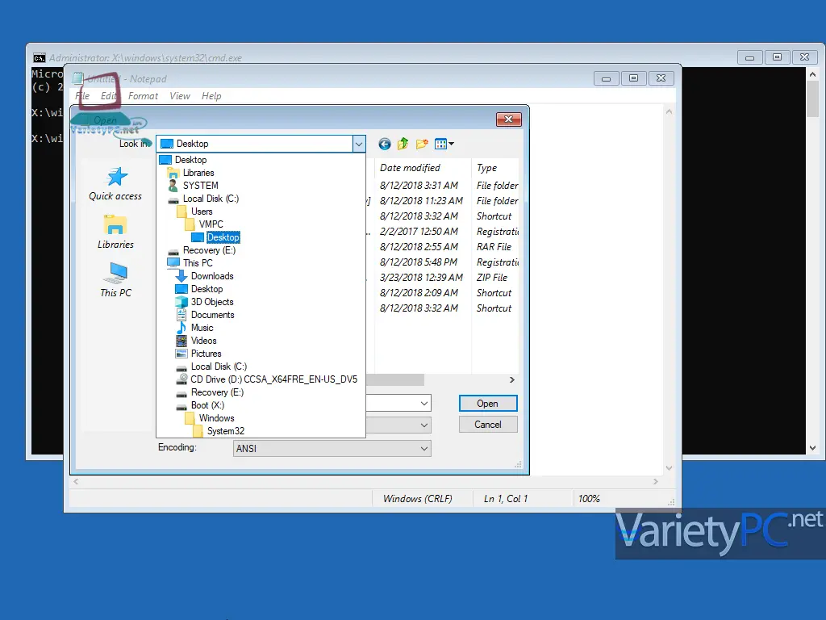Open the View menu icon

444,144
